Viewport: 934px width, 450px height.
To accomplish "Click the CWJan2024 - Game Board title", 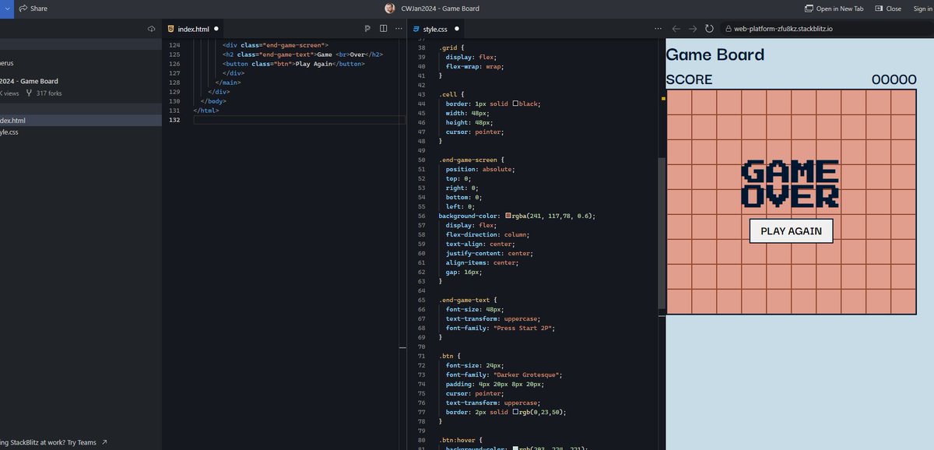I will coord(440,9).
